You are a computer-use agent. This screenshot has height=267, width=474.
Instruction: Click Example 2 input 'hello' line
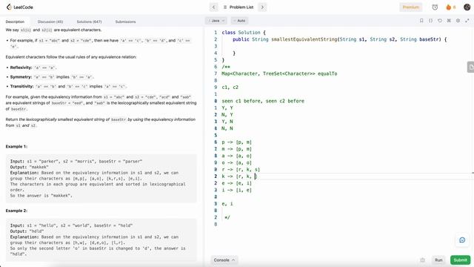(71, 225)
